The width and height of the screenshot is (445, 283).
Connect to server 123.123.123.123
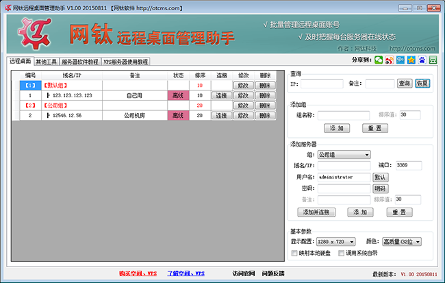point(222,95)
